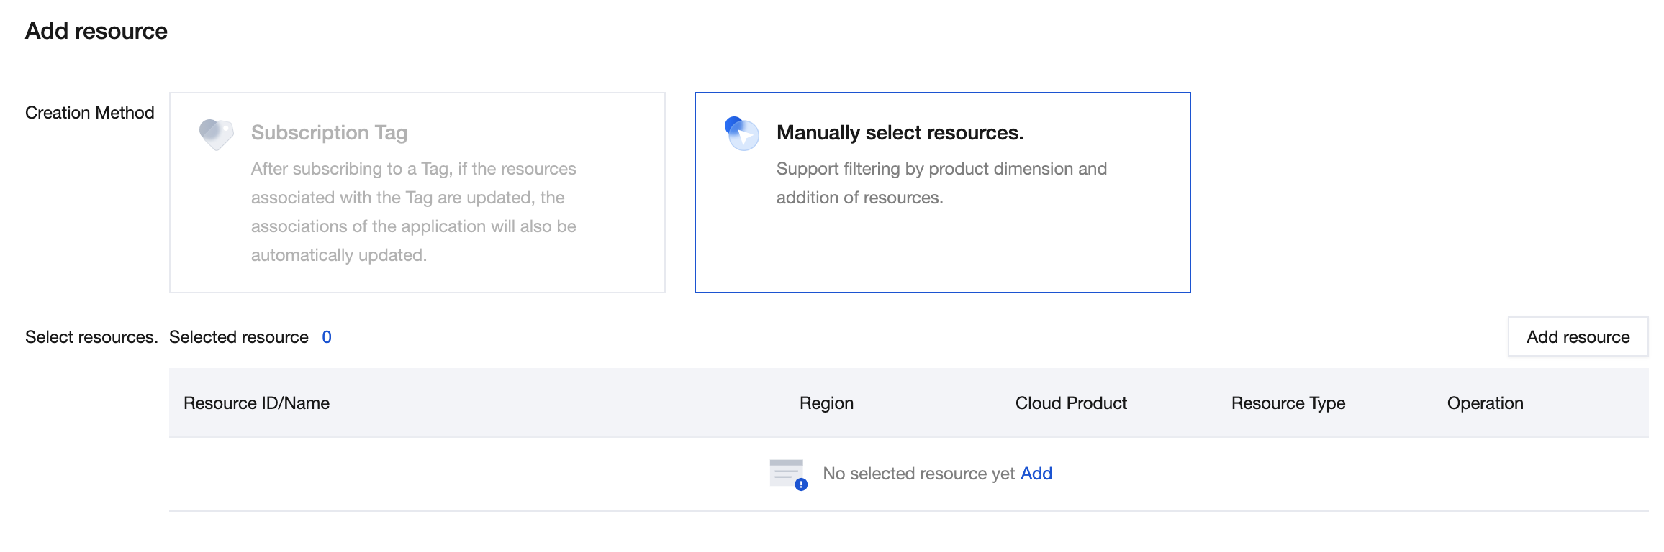Click the 'Select resources.' field label
Screen dimensions: 1664x552
(x=91, y=337)
